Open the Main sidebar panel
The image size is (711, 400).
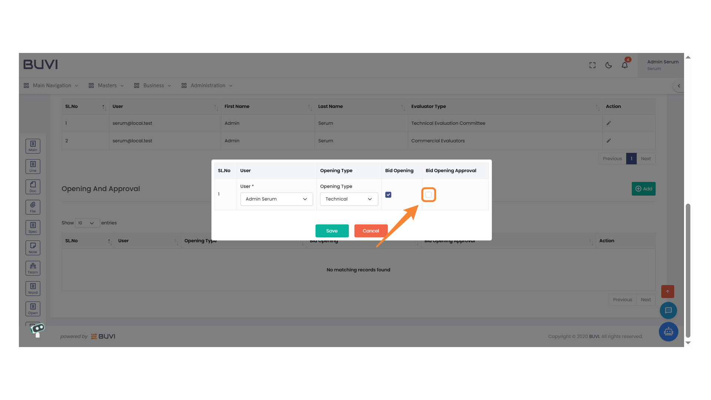click(33, 146)
